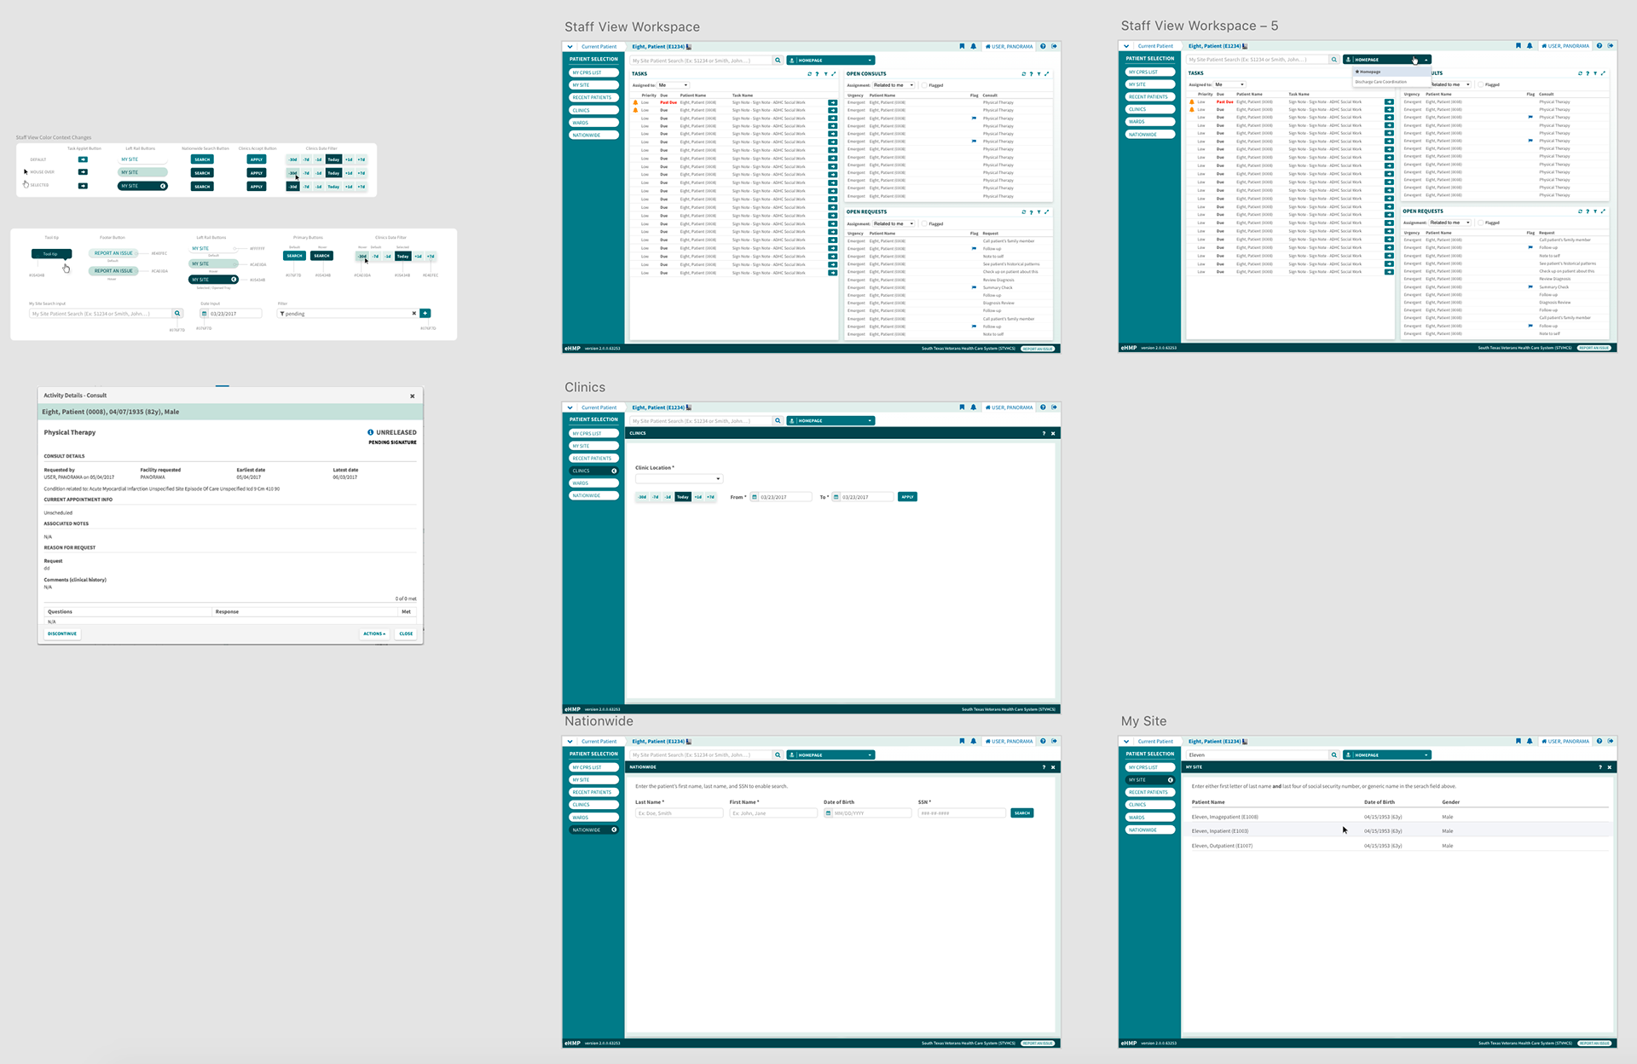Clear the pending filter with X icon

(414, 314)
